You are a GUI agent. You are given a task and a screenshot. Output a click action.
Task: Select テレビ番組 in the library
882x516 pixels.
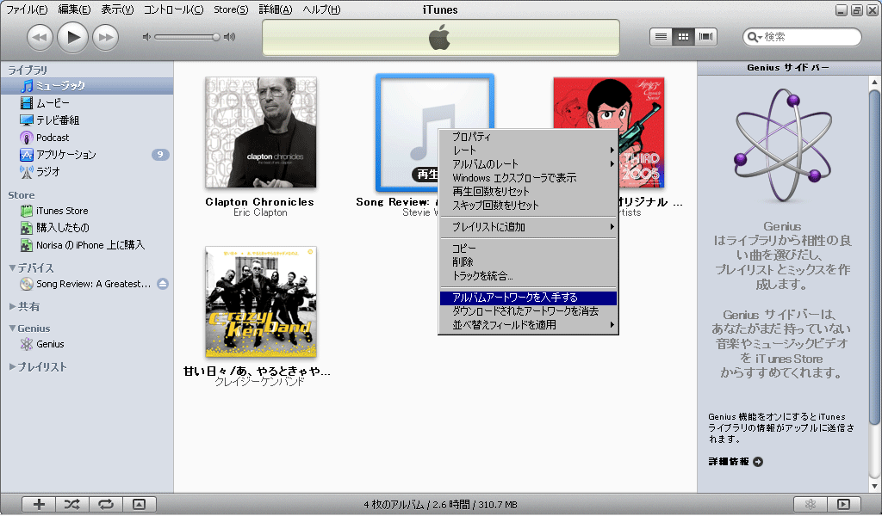[87, 120]
